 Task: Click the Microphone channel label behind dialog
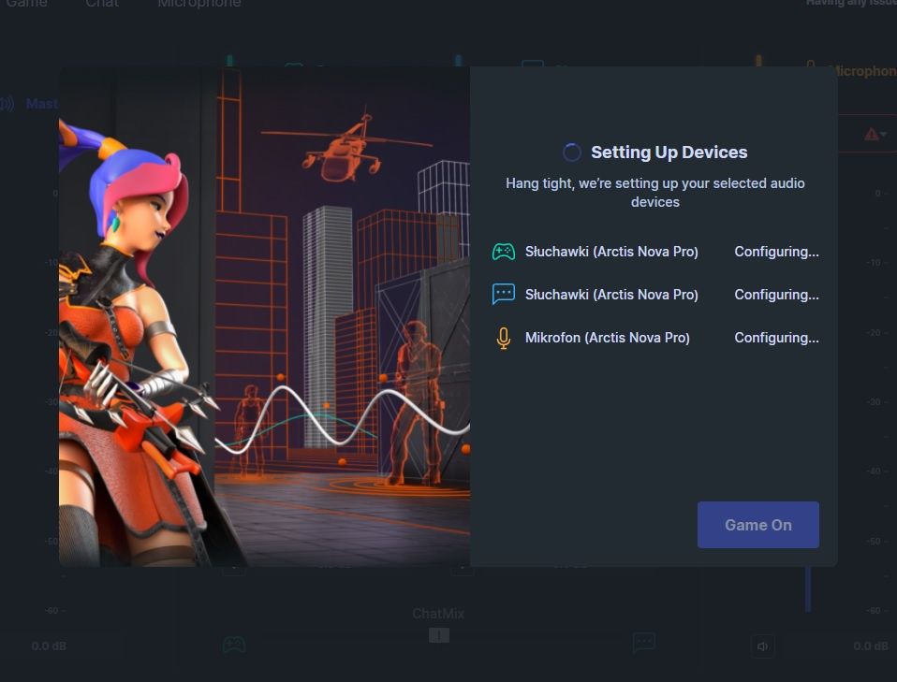(x=864, y=71)
